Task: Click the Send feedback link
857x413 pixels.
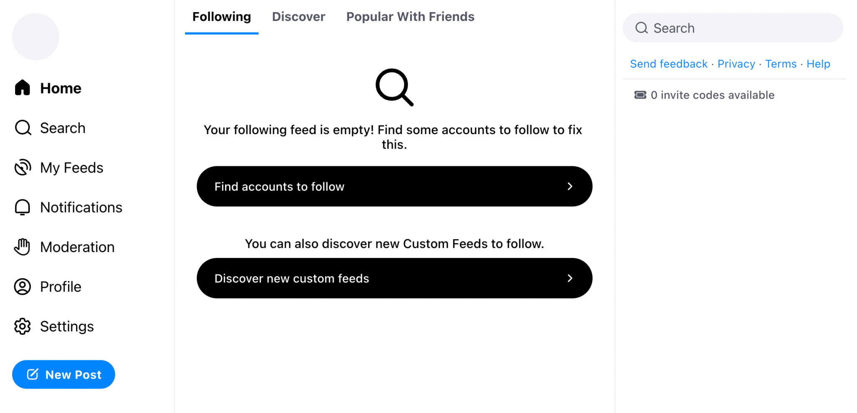Action: pos(668,64)
